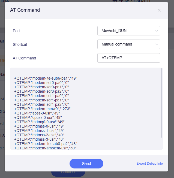Screen dimensions: 174x178
Task: Select the modem-lte-sub6-pa2 output line
Action: pos(46,144)
